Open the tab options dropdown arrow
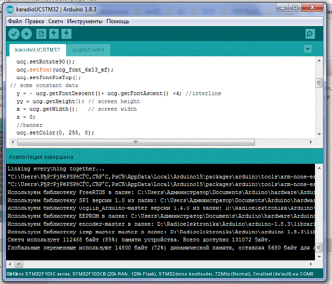Image resolution: width=332 pixels, height=284 pixels. [x=308, y=49]
